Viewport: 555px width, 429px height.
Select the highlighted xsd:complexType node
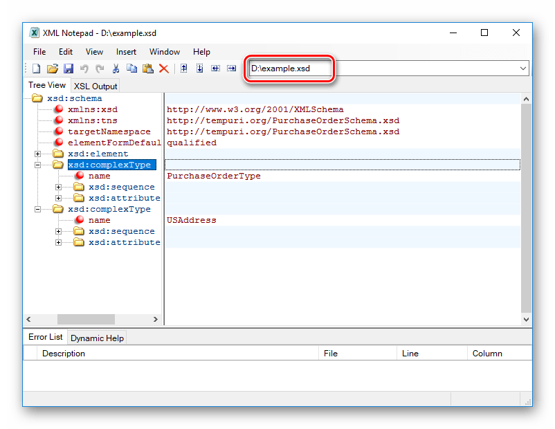pos(112,165)
